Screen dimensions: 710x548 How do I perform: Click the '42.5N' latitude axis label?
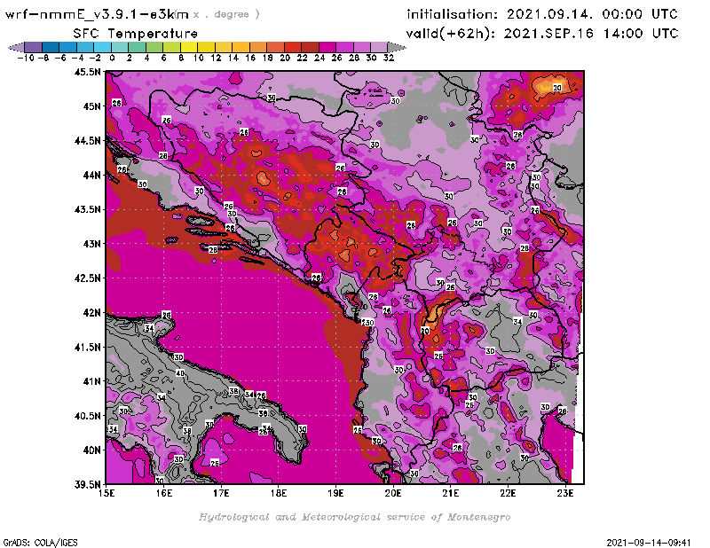click(x=87, y=278)
